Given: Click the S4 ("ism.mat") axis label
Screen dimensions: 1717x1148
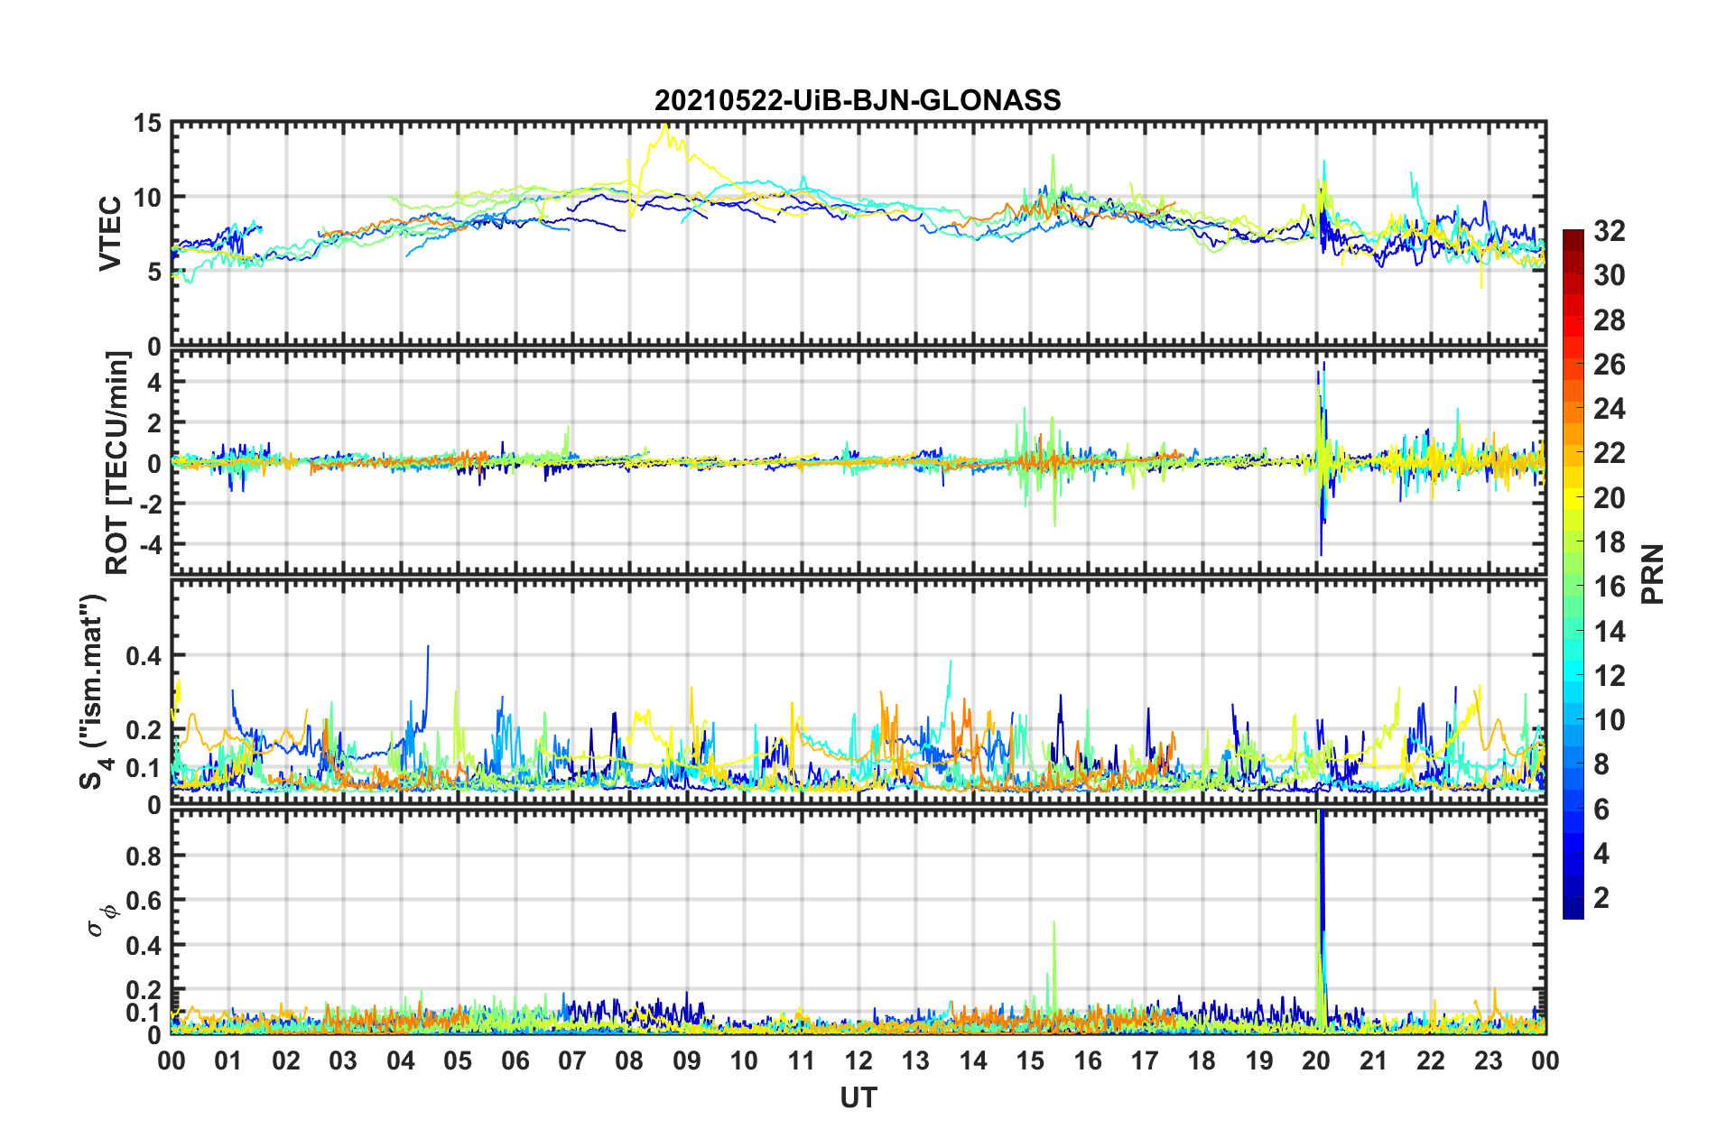Looking at the screenshot, I should point(94,691).
